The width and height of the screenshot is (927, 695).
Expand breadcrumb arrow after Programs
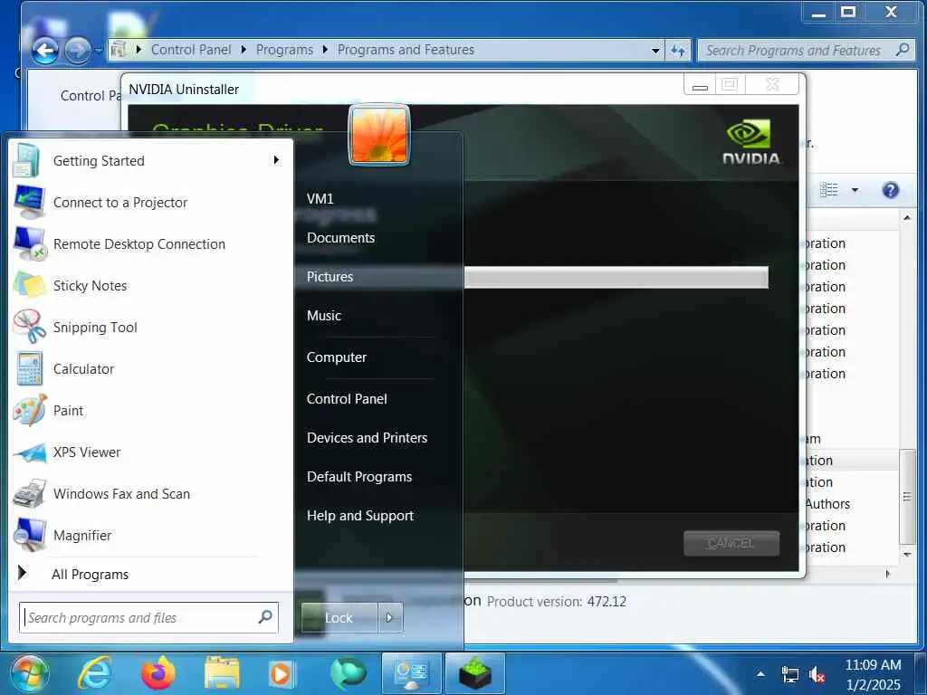click(x=325, y=50)
